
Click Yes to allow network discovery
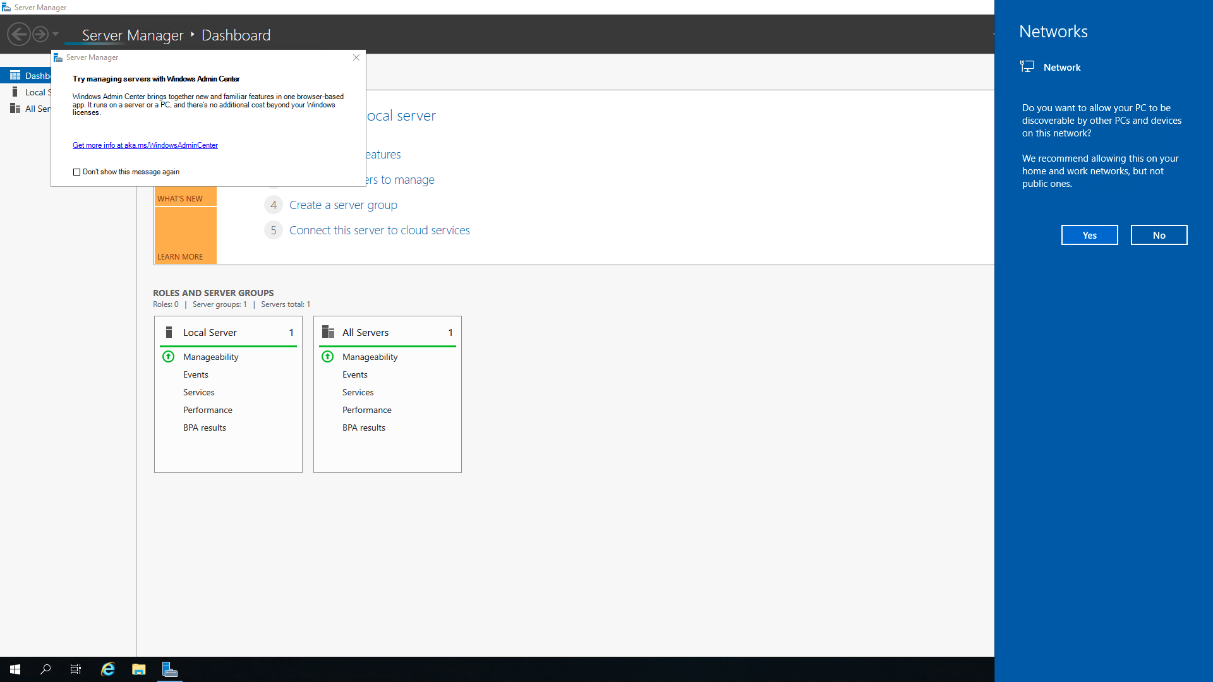pos(1090,235)
